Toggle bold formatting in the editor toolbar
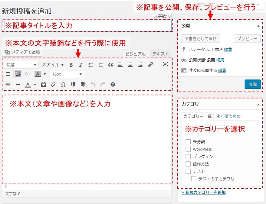Screen dimensions: 266x204 click(x=71, y=65)
